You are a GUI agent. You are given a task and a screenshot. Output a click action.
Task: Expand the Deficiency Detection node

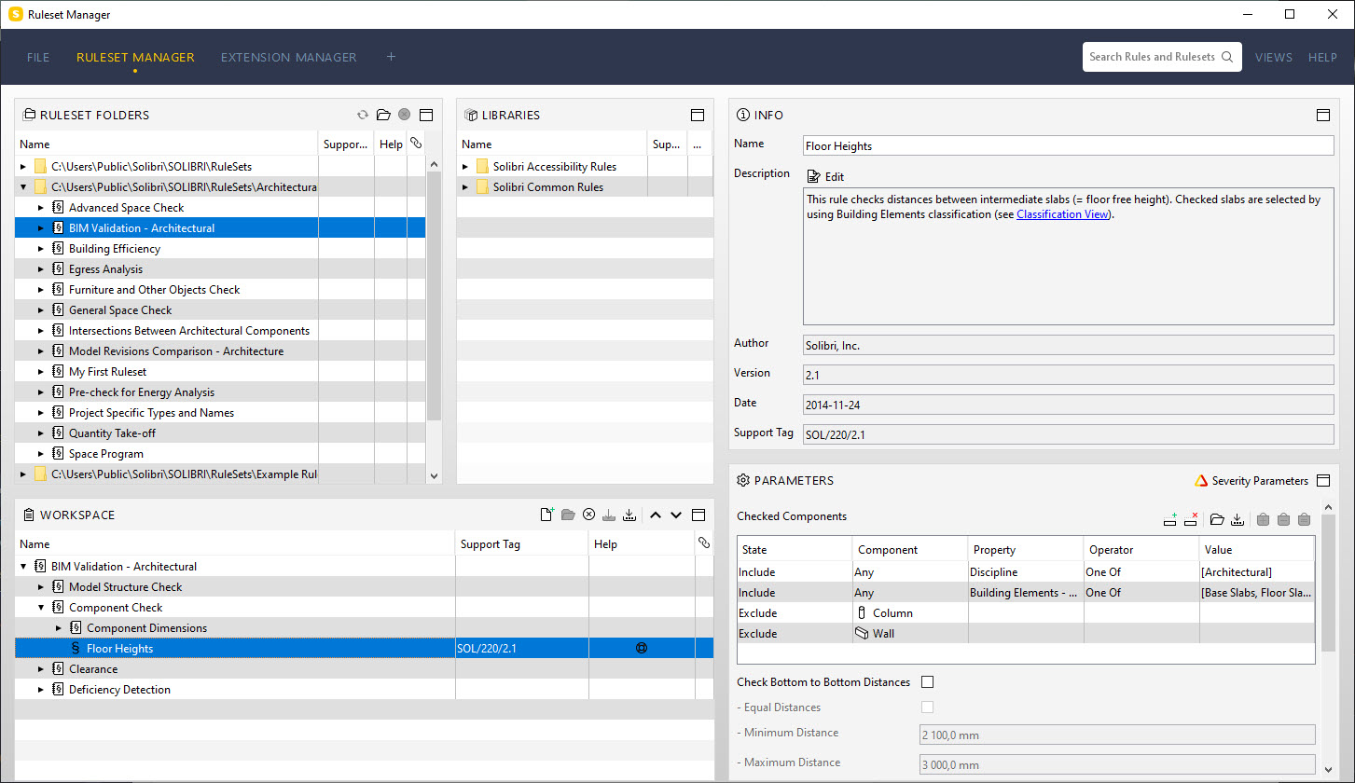click(x=41, y=690)
